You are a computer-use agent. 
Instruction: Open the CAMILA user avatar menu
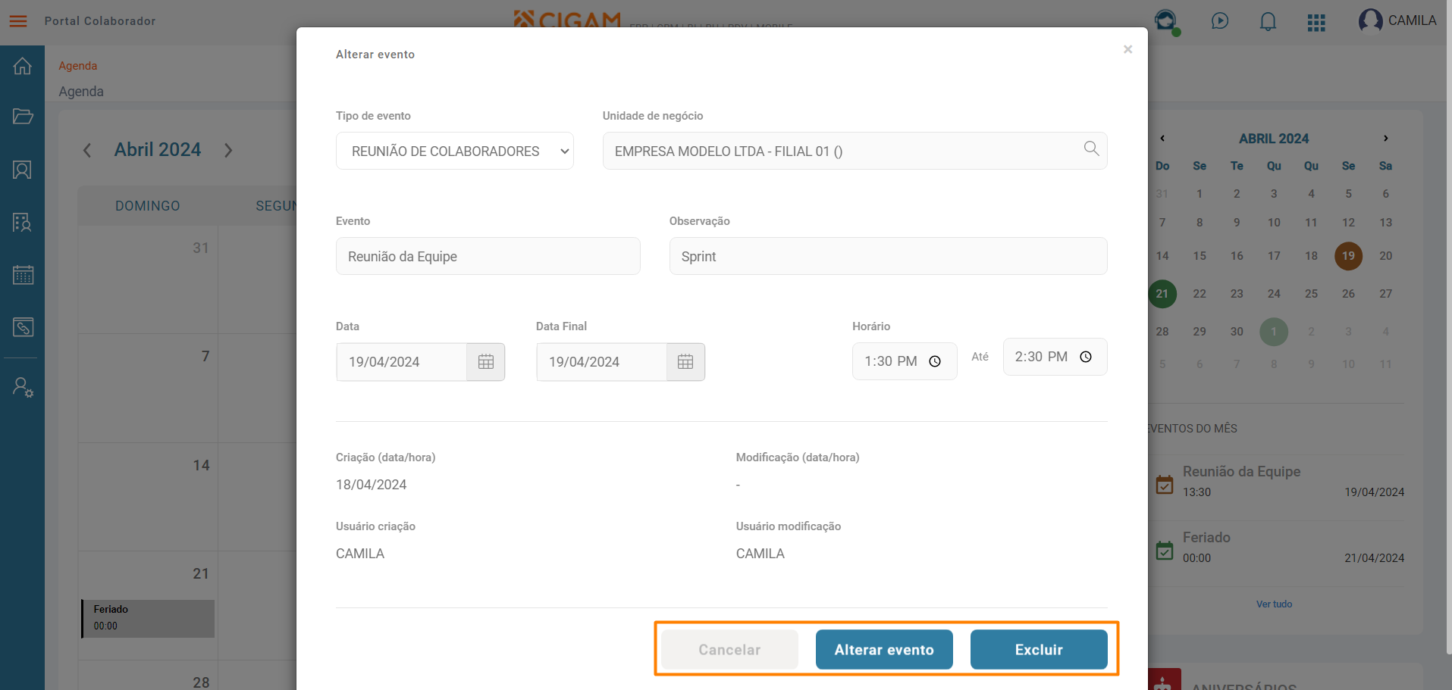click(x=1397, y=20)
